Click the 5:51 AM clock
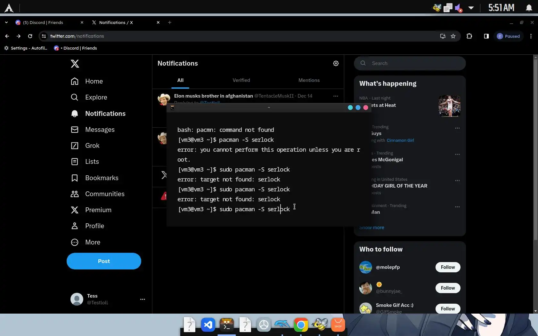Screen dimensions: 538x336 (x=501, y=8)
